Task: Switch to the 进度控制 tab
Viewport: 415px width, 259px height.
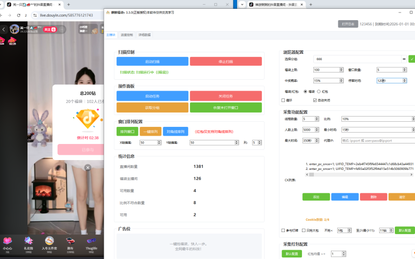Action: (127, 35)
